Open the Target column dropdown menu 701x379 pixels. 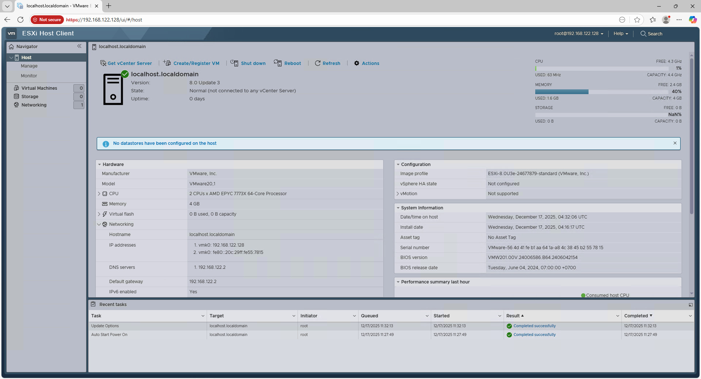pyautogui.click(x=294, y=316)
